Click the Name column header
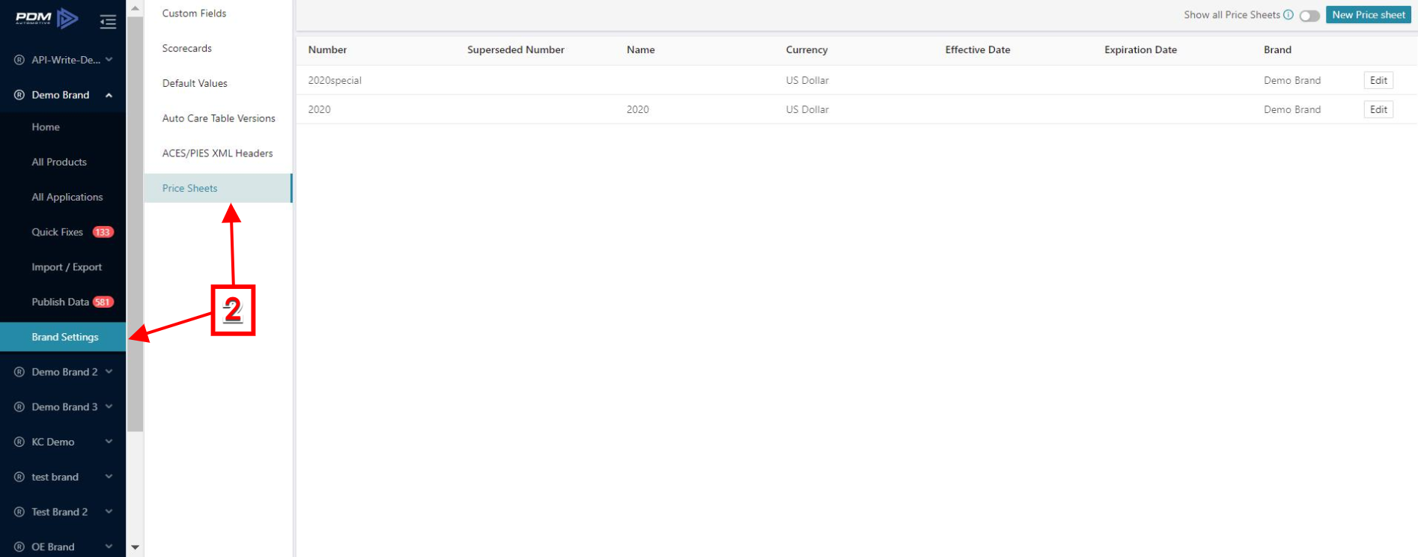 [641, 50]
